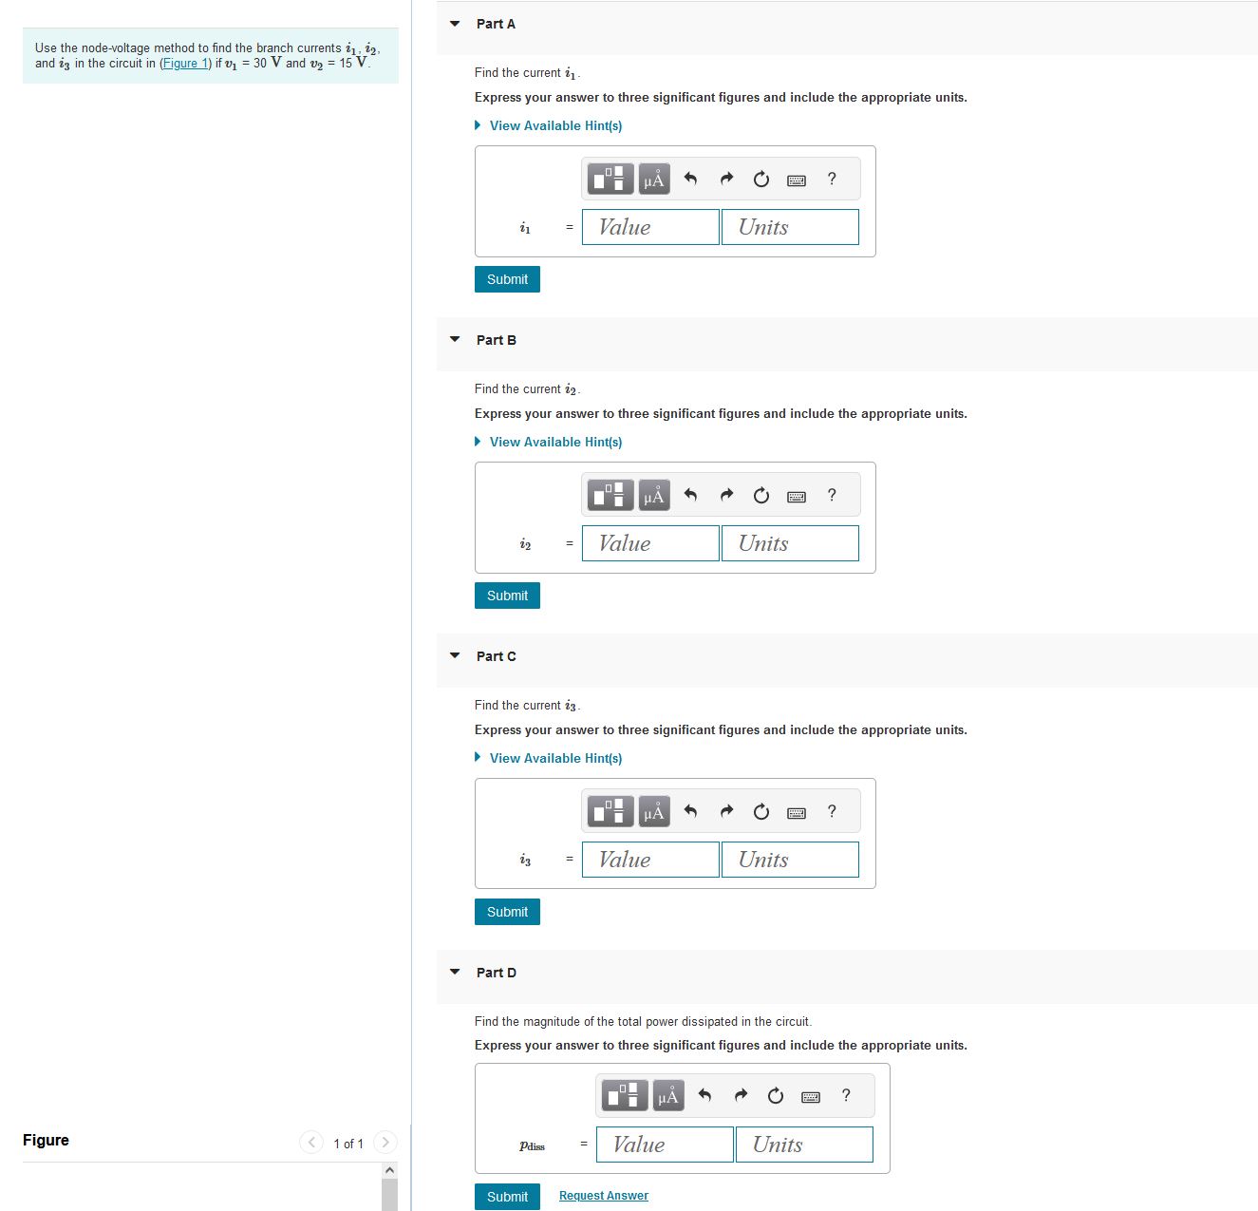Collapse the Part A section
This screenshot has height=1211, width=1258.
453,24
